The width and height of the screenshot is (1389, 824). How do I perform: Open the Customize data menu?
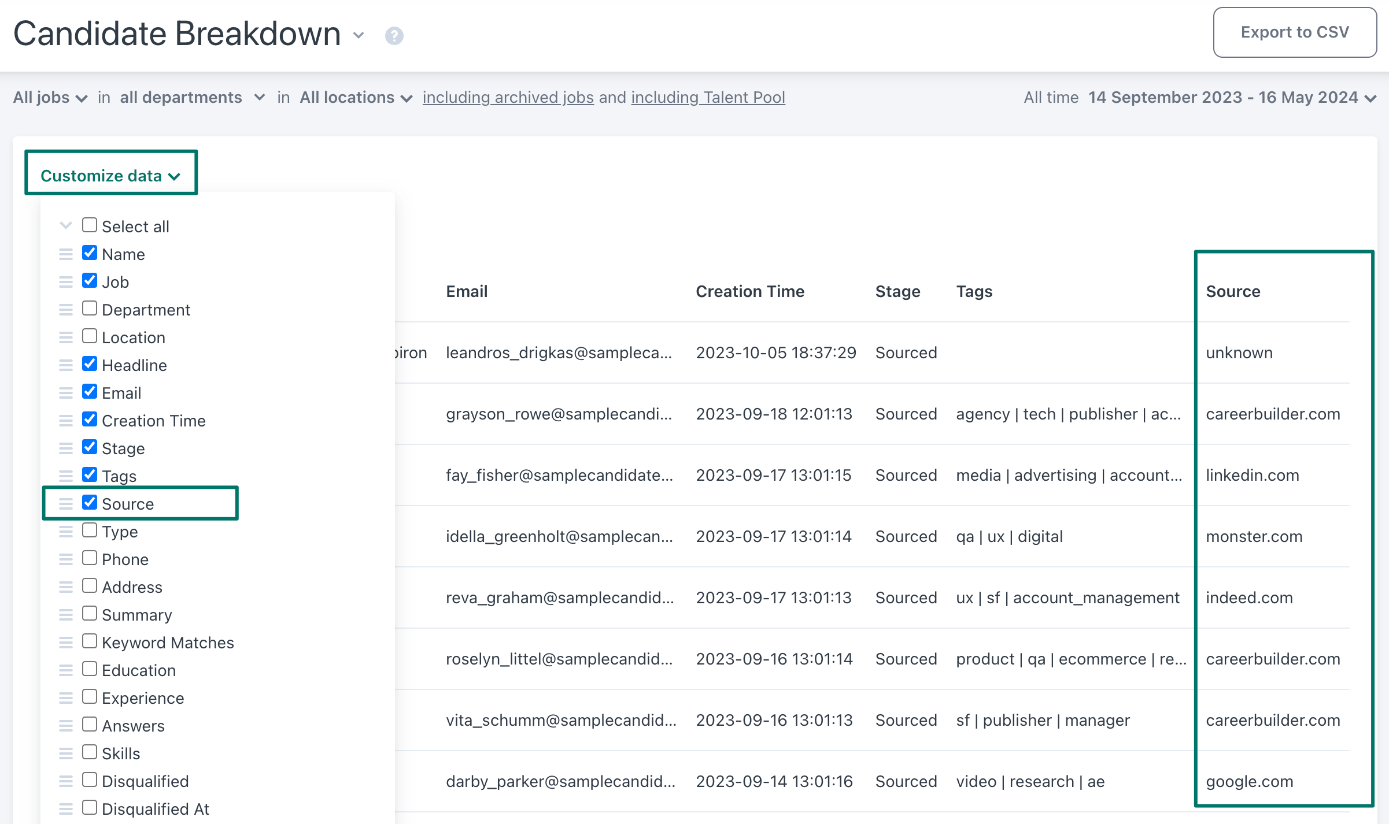click(110, 175)
